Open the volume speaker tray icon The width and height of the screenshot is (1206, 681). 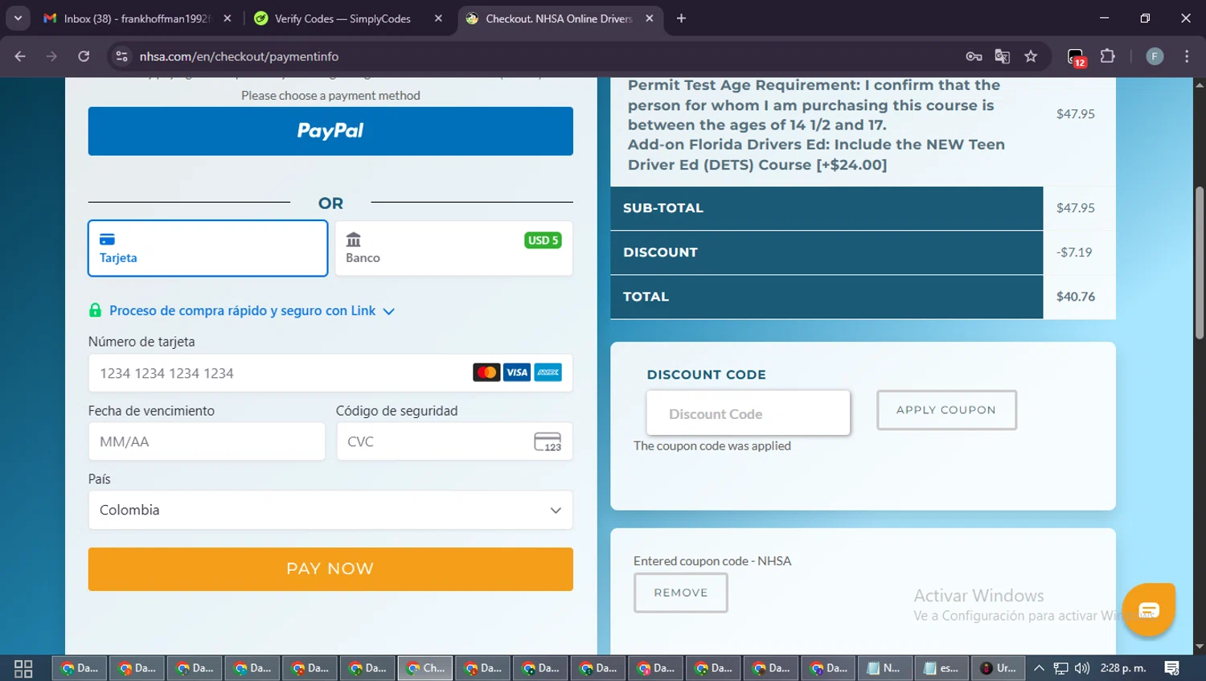coord(1082,668)
